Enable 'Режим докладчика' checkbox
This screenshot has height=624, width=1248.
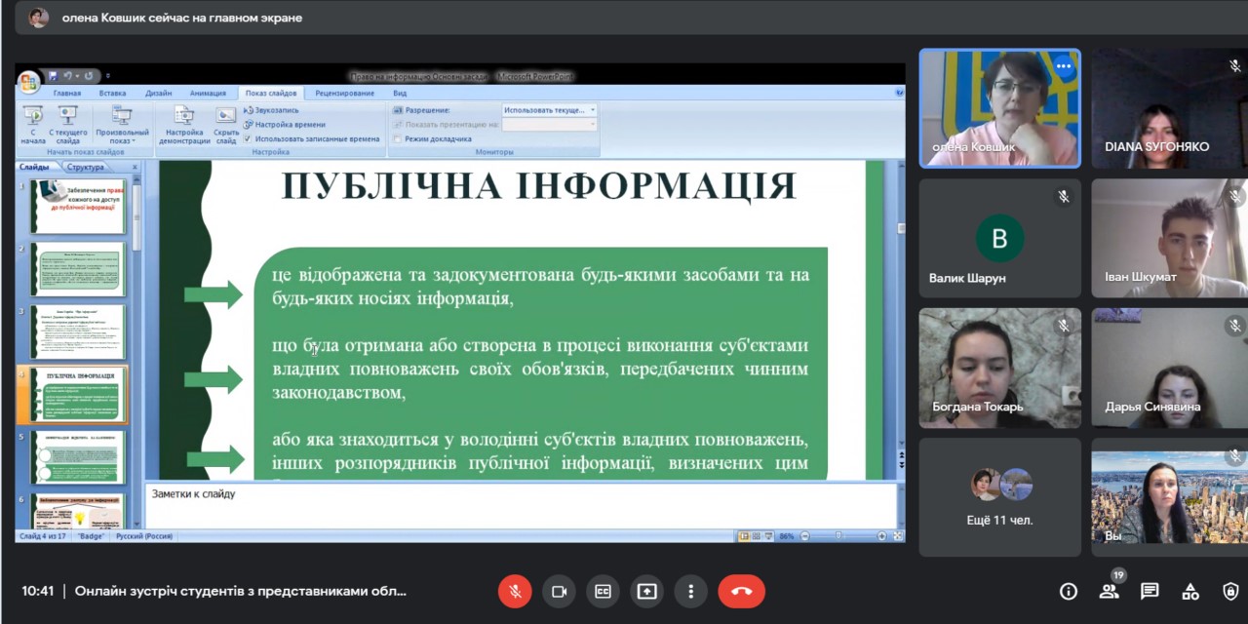point(398,138)
